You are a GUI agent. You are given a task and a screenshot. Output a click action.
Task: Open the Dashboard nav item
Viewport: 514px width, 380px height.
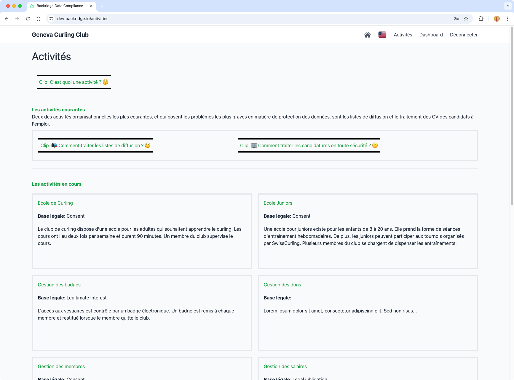pyautogui.click(x=431, y=35)
